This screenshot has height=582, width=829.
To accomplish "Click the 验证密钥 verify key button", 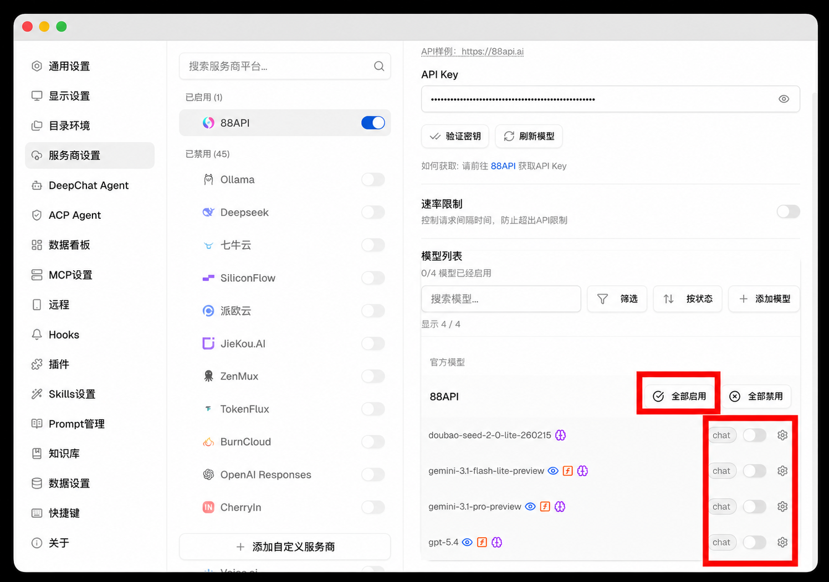I will pyautogui.click(x=455, y=136).
